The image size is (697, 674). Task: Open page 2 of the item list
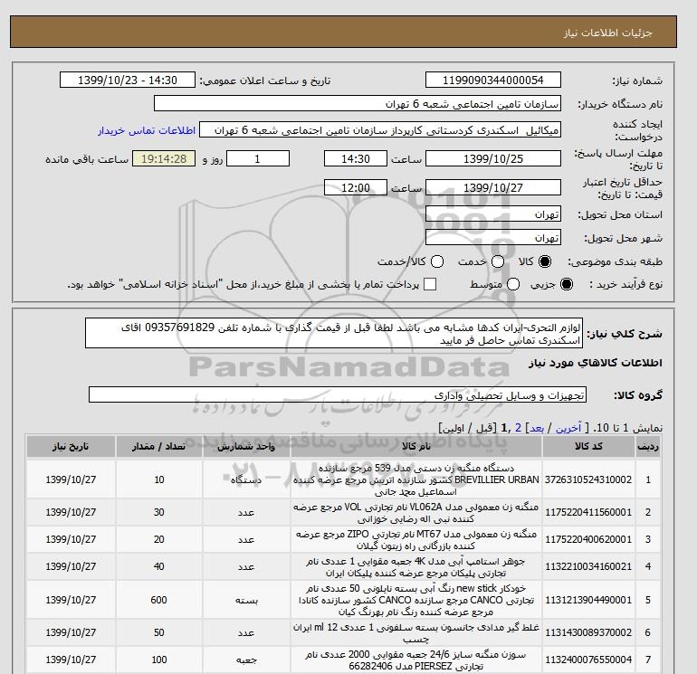518,428
